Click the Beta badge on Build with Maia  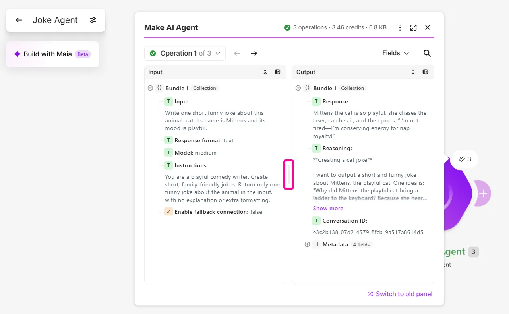click(83, 54)
